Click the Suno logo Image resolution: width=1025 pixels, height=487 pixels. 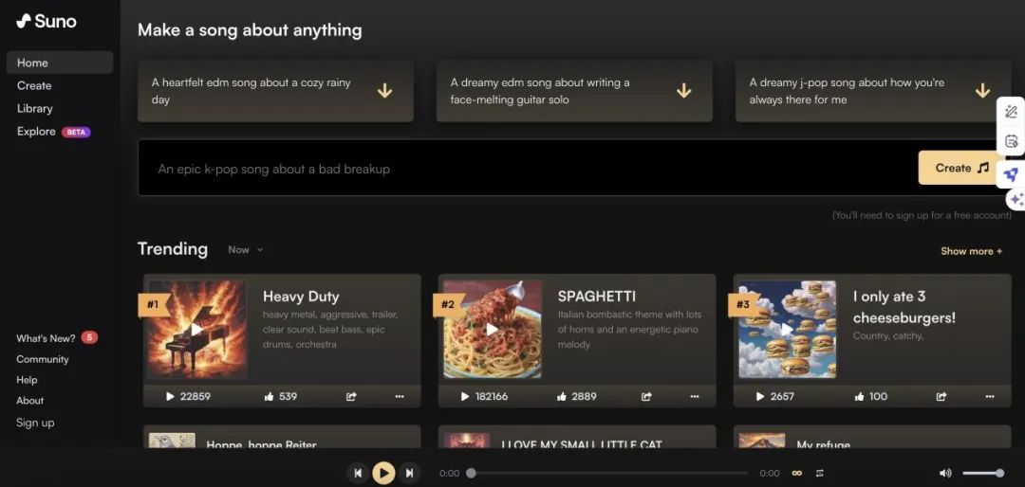coord(47,21)
